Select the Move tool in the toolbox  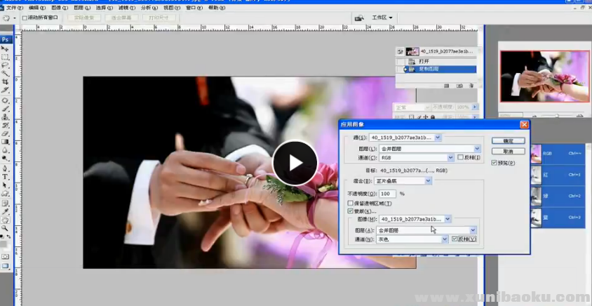pos(5,48)
